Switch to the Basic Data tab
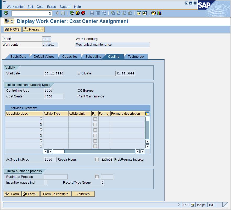This screenshot has height=210, width=231. (18, 57)
